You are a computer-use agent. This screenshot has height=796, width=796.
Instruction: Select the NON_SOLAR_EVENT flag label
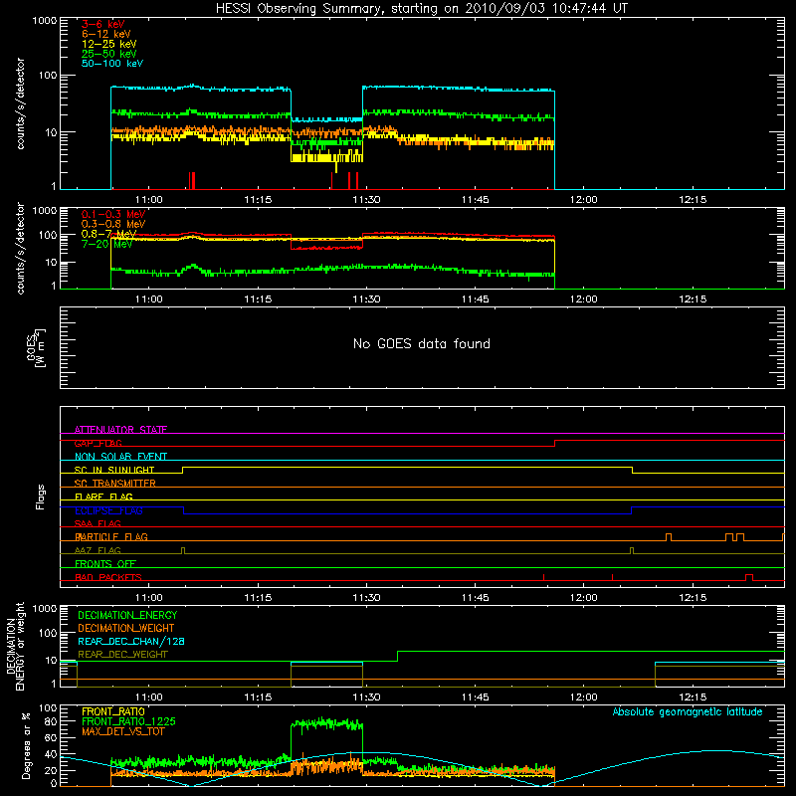[x=120, y=457]
